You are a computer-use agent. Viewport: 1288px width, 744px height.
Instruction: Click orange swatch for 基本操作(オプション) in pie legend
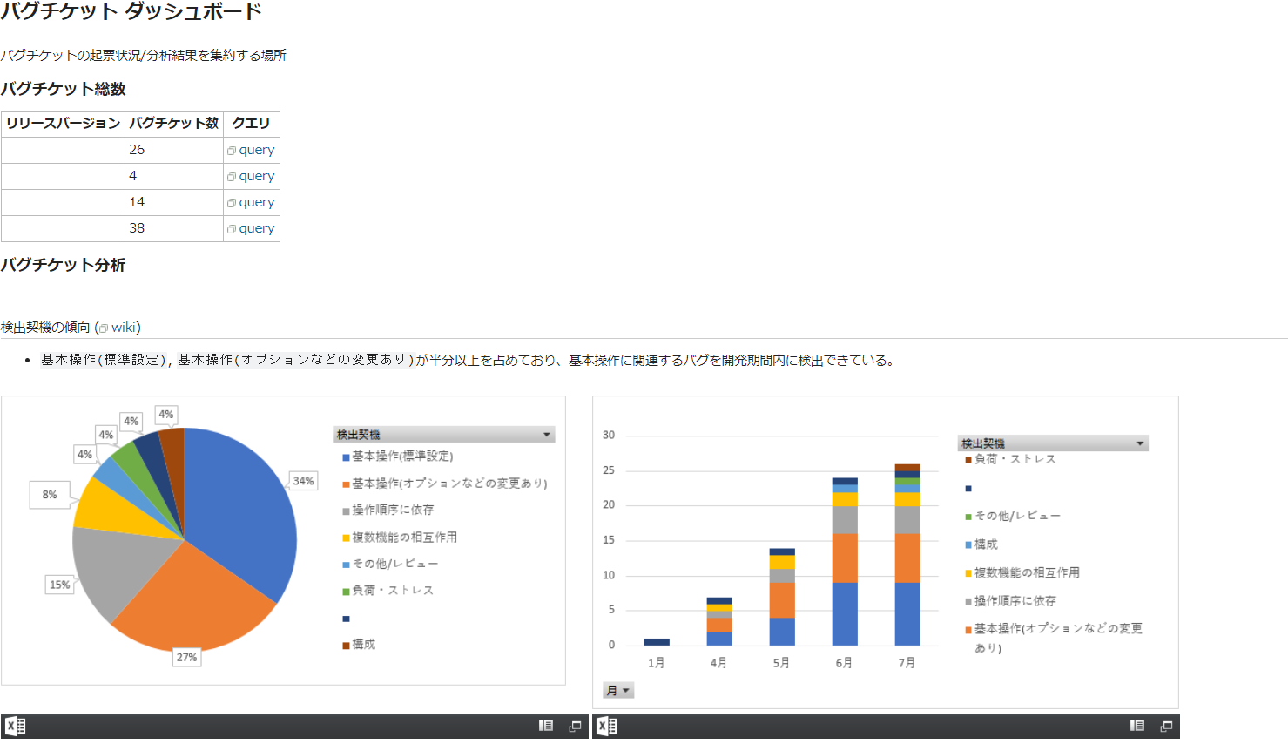(x=346, y=484)
